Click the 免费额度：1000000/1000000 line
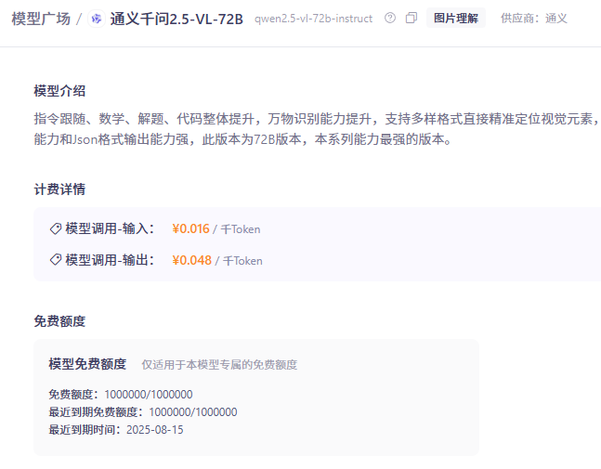601x469 pixels. click(x=121, y=395)
